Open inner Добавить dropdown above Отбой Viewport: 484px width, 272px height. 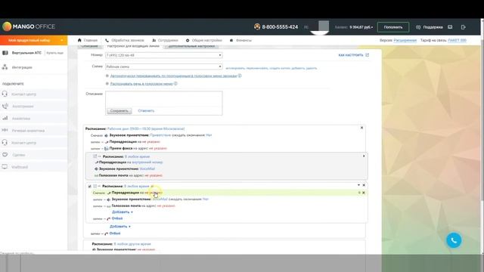tap(123, 212)
